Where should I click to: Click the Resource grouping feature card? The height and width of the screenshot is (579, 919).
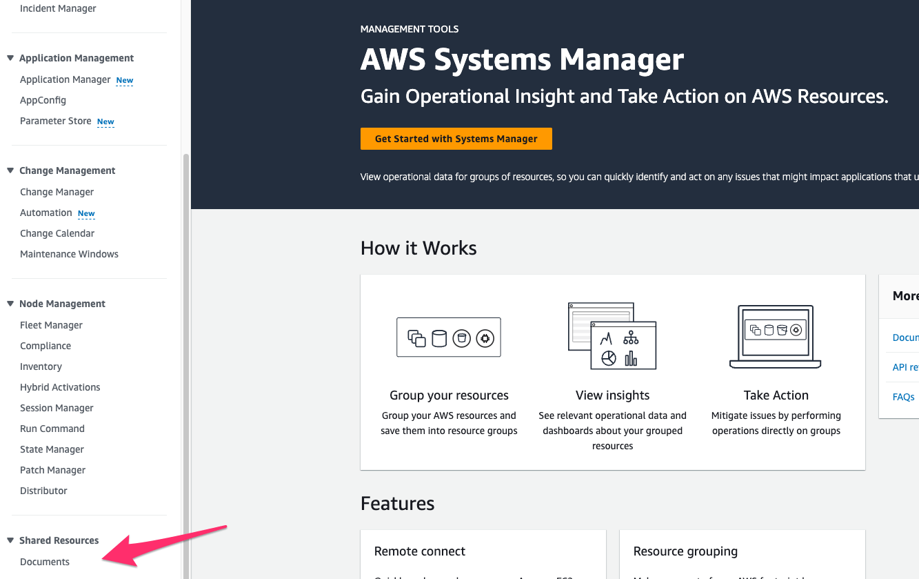coord(743,555)
